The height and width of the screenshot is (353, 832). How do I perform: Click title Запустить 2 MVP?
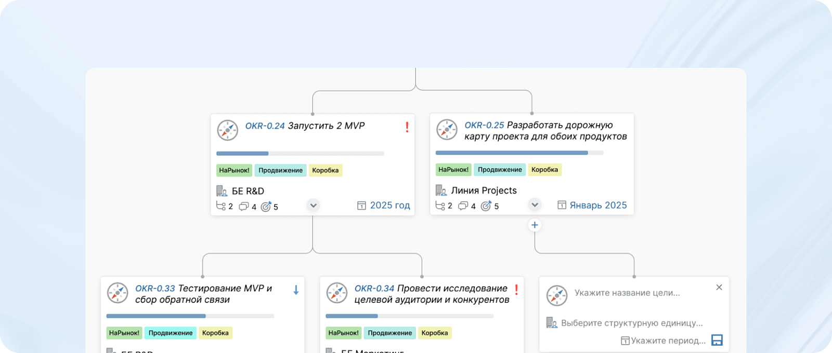[327, 126]
